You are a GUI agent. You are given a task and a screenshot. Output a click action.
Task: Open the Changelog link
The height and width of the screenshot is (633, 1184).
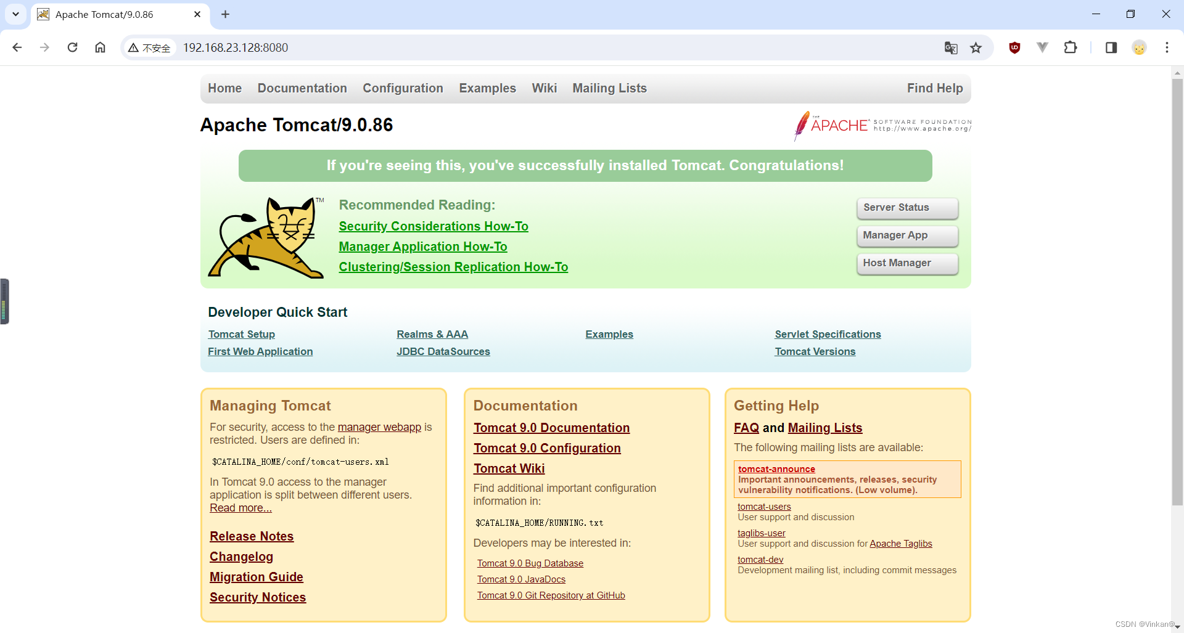click(241, 557)
